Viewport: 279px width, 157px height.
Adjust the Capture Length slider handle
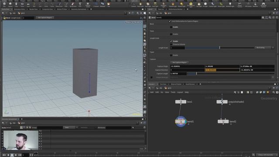pyautogui.click(x=197, y=74)
